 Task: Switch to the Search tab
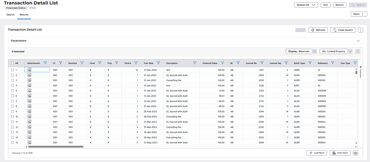[x=10, y=15]
